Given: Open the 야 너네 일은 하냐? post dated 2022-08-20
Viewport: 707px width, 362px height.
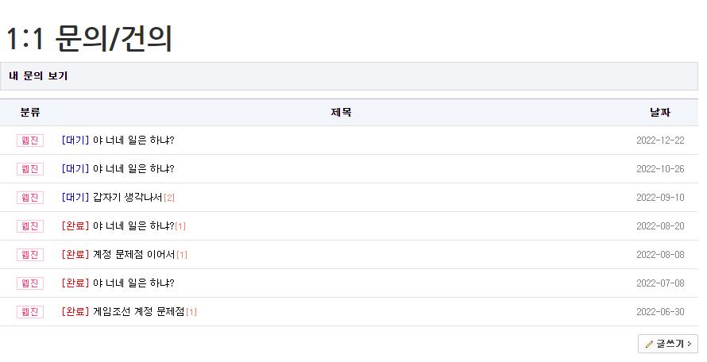Looking at the screenshot, I should click(x=133, y=226).
